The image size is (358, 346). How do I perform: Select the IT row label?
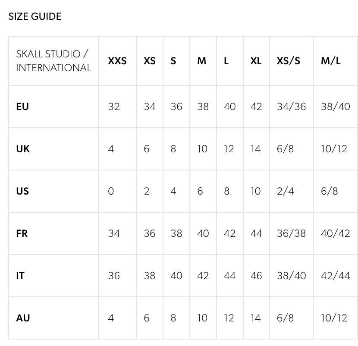(x=20, y=276)
